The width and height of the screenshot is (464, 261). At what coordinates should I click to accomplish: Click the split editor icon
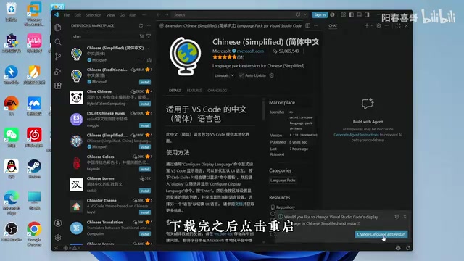tap(307, 26)
